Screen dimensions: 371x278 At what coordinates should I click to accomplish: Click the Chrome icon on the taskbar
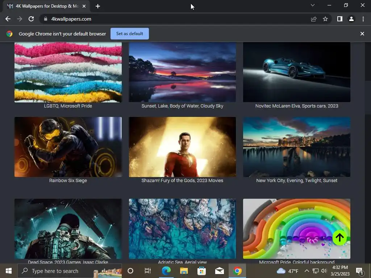(237, 271)
